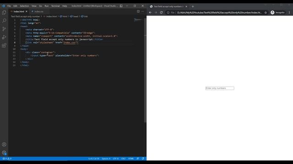Open the Selection menu
The height and width of the screenshot is (164, 293).
[24, 6]
